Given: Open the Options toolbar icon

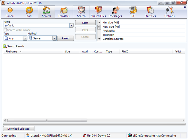Looking at the screenshot, I should click(x=169, y=12).
